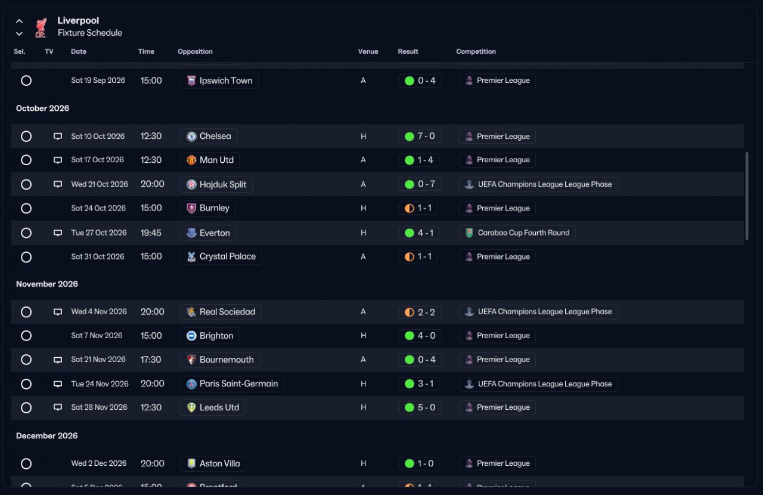Collapse the November 2026 month group
Image resolution: width=763 pixels, height=495 pixels.
click(x=47, y=284)
